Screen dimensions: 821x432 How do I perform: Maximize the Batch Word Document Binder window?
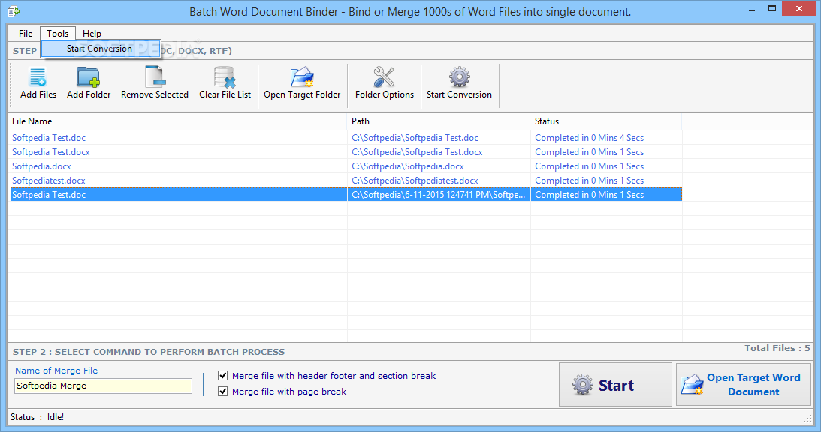[x=771, y=10]
